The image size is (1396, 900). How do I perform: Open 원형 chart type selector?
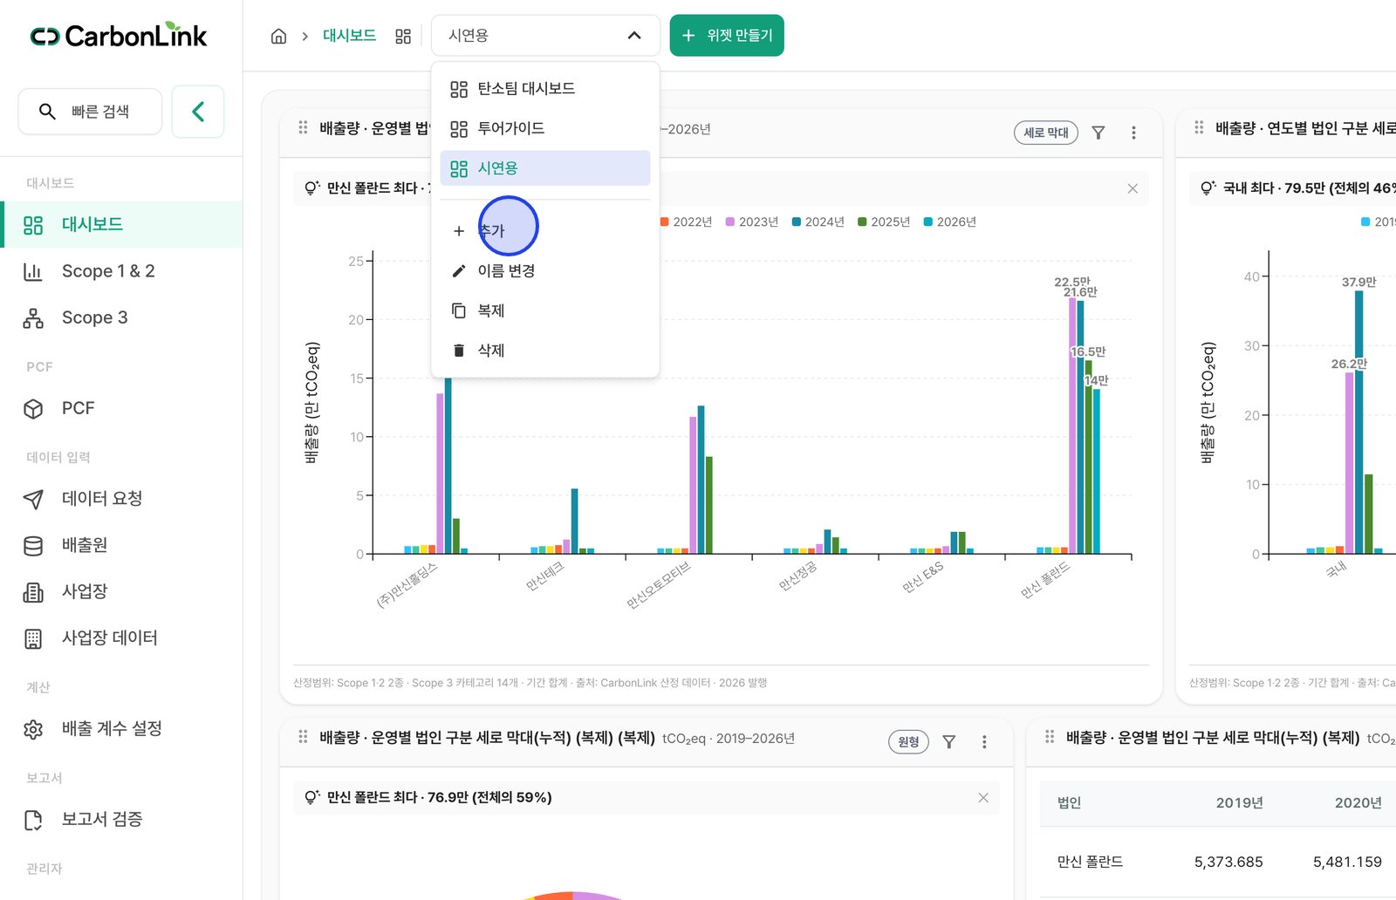coord(908,742)
